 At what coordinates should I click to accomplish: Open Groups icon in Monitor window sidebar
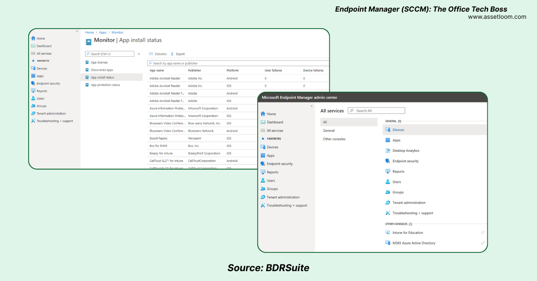[x=33, y=106]
